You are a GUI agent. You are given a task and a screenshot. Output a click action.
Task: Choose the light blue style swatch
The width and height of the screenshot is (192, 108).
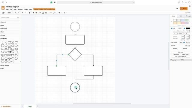[183, 20]
